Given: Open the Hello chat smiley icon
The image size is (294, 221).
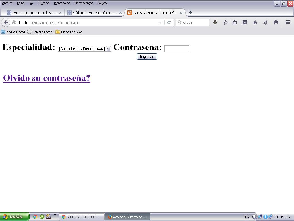Looking at the screenshot, I should [276, 22].
